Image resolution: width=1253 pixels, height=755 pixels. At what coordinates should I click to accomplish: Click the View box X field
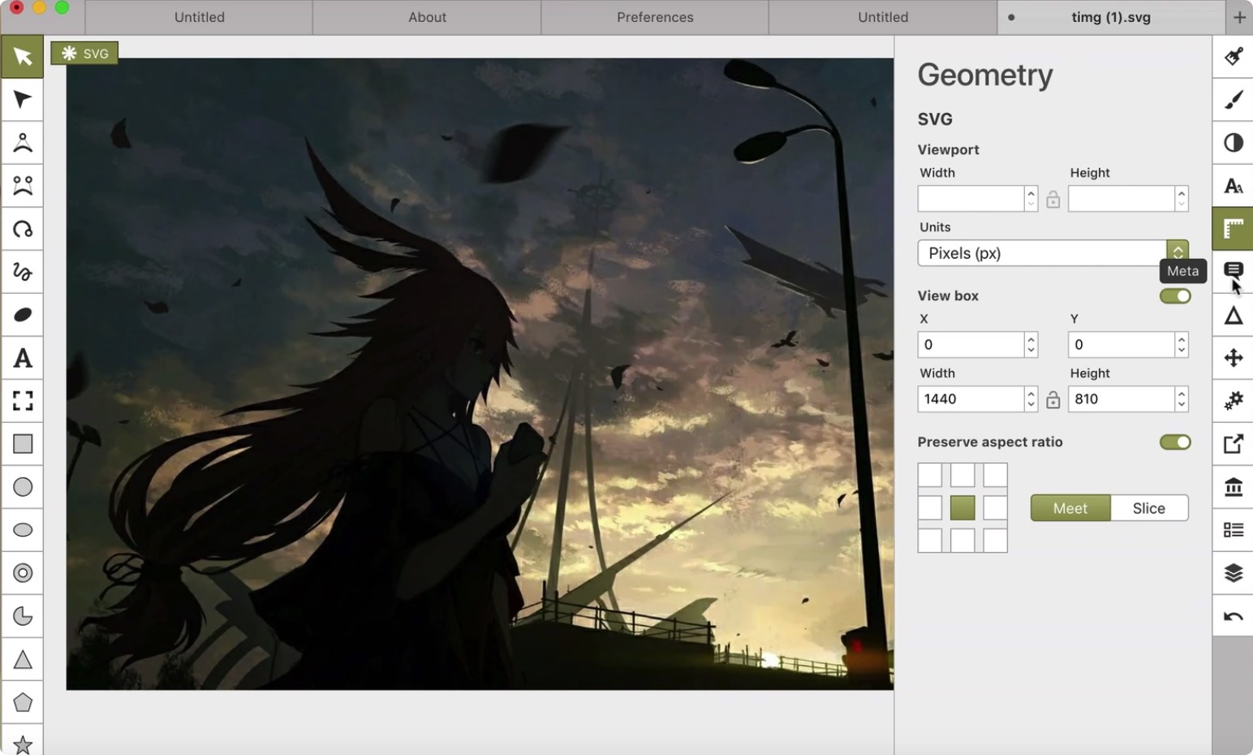pyautogui.click(x=971, y=345)
